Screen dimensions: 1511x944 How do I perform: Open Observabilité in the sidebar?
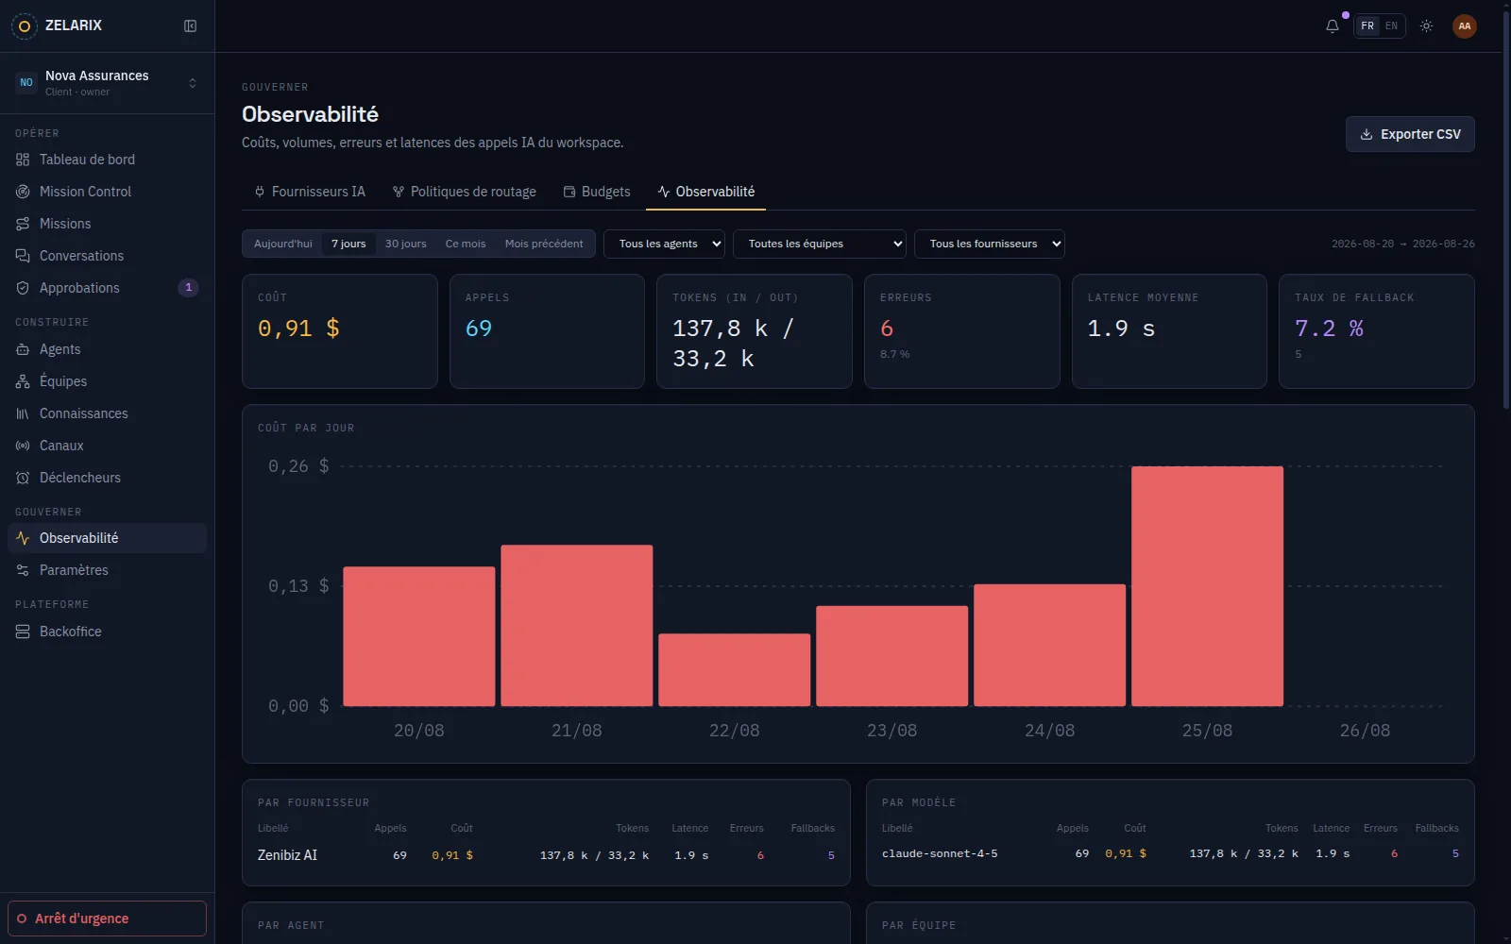pyautogui.click(x=107, y=538)
